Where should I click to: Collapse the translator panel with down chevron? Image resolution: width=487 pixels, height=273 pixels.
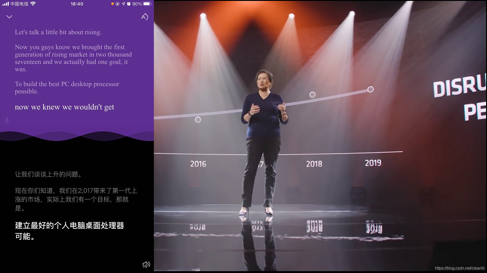coord(9,17)
